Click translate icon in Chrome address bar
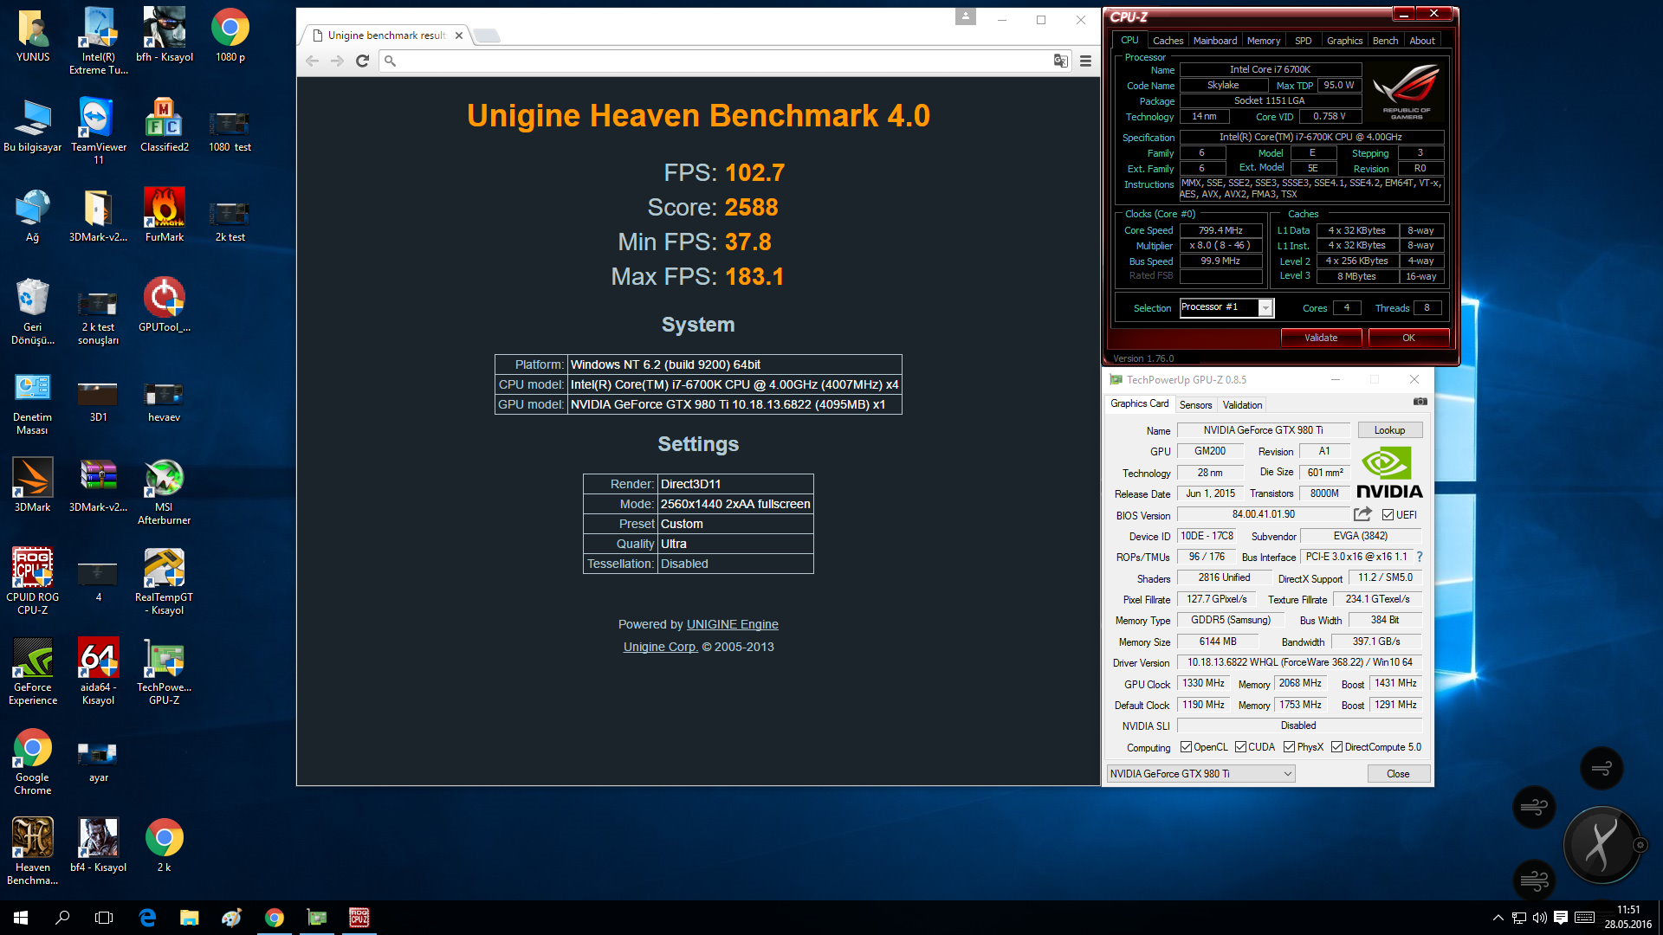The width and height of the screenshot is (1663, 935). pyautogui.click(x=1060, y=61)
